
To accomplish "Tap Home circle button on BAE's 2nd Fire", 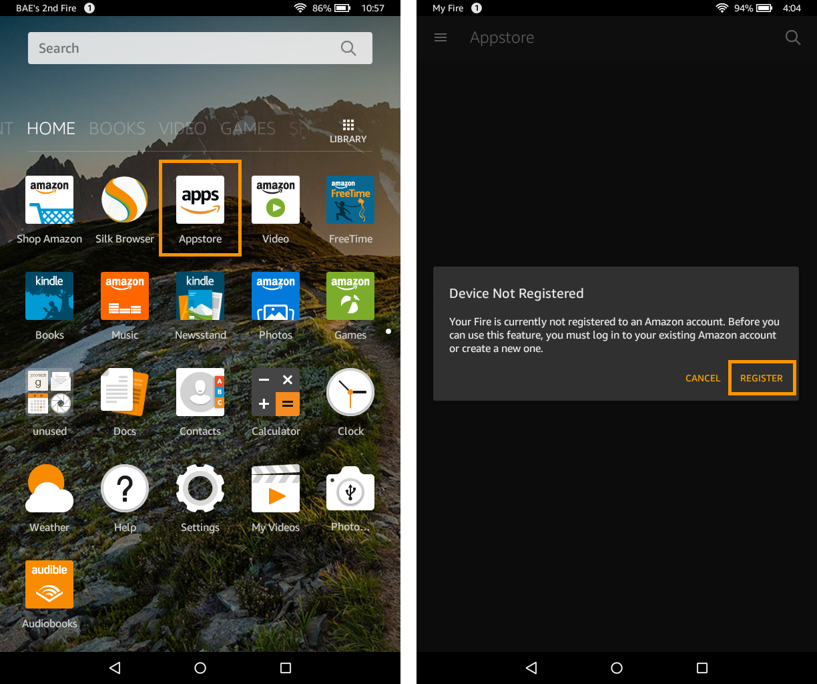I will pos(200,668).
